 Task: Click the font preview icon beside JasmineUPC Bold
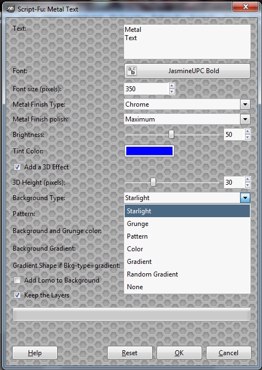(132, 71)
